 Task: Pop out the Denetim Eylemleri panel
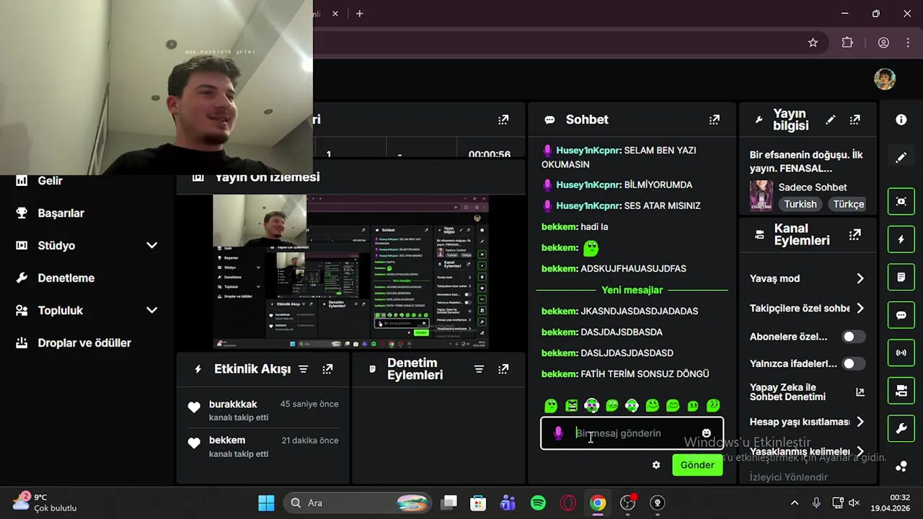pyautogui.click(x=503, y=369)
